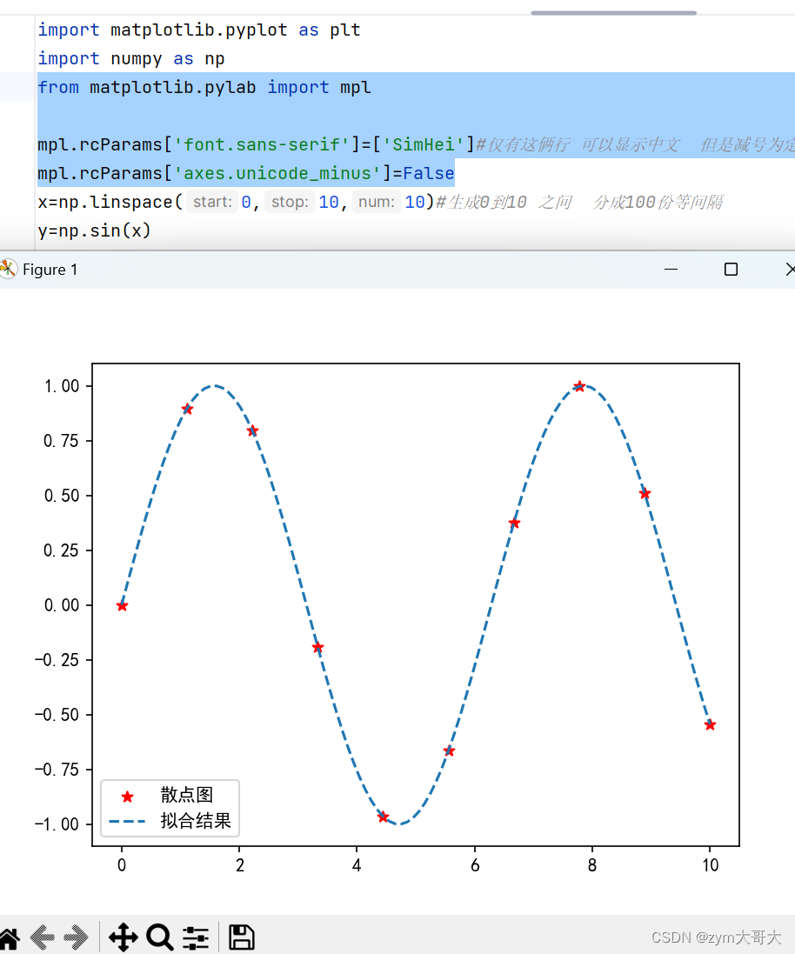Save the figure with the floppy disk icon
This screenshot has height=954, width=795.
[241, 937]
